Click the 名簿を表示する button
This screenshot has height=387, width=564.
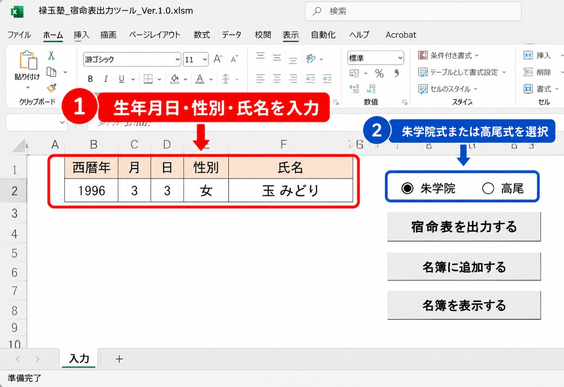(464, 305)
